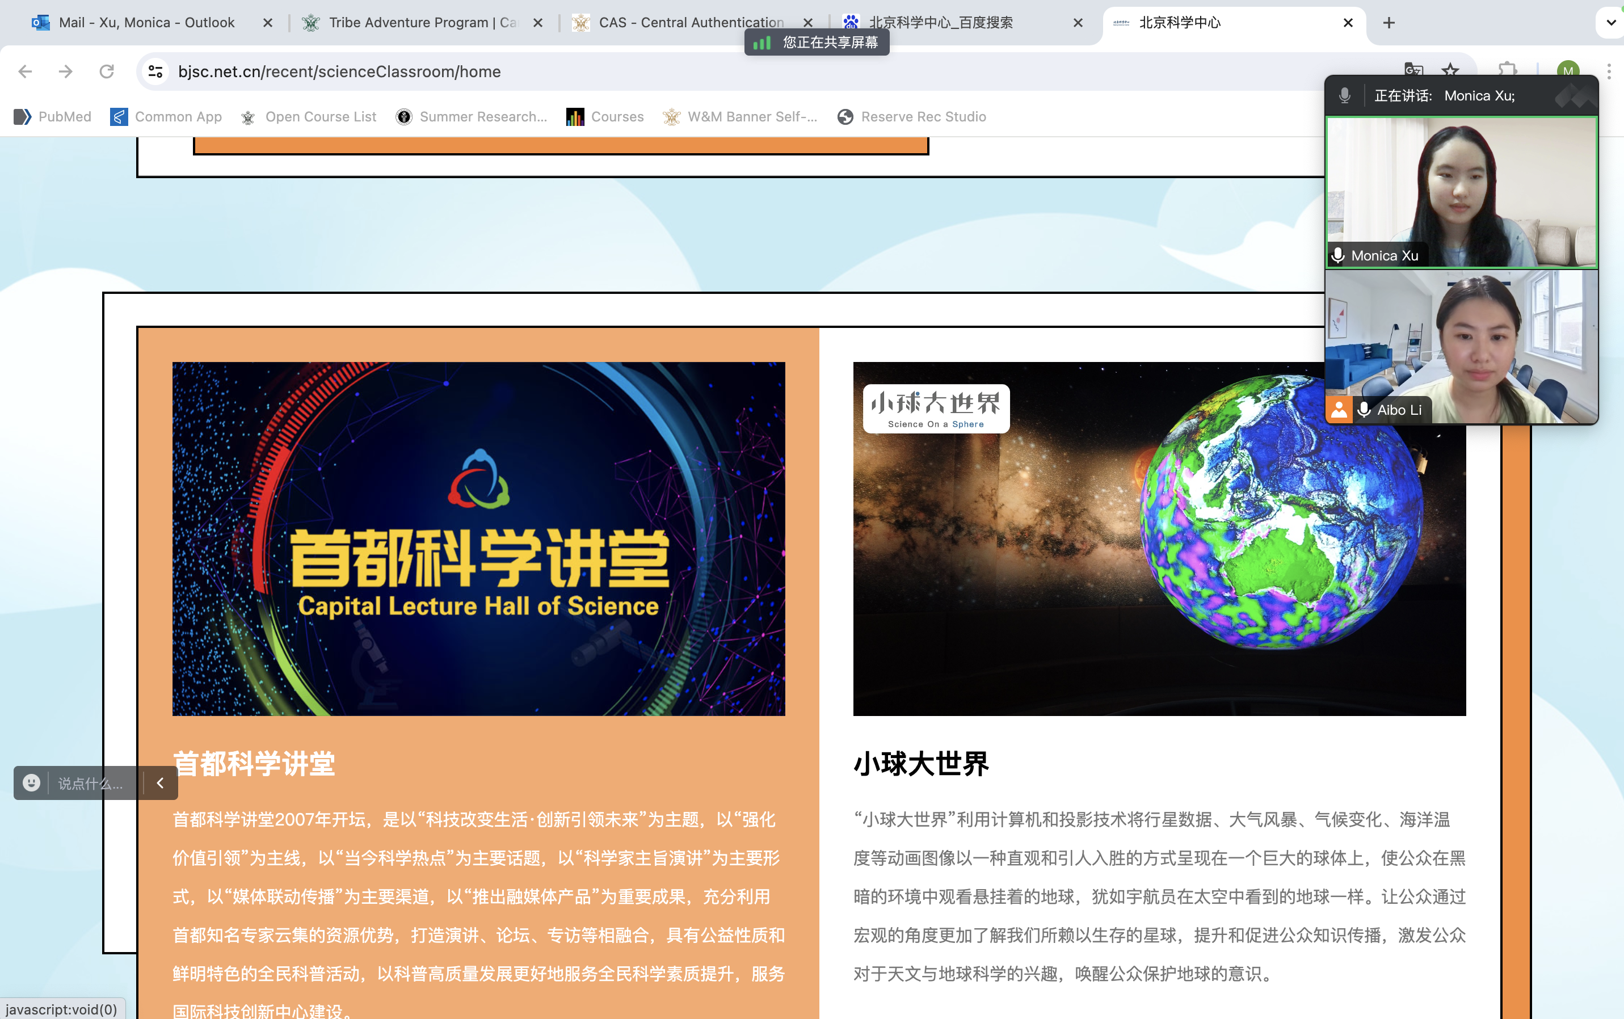Click the Science On a Sphere logo badge
Image resolution: width=1624 pixels, height=1019 pixels.
[936, 409]
